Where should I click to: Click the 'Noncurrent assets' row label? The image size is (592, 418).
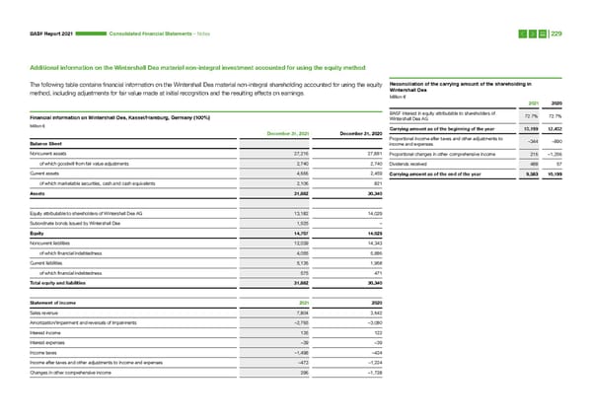[x=48, y=154]
